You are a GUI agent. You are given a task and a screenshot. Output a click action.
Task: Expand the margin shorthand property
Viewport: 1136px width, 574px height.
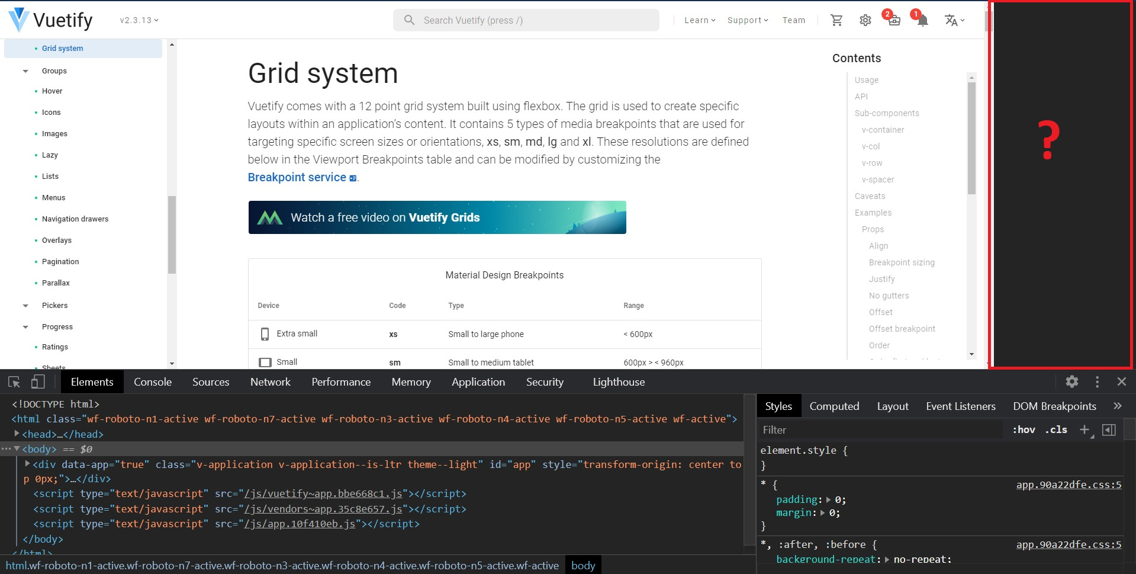[x=822, y=513]
